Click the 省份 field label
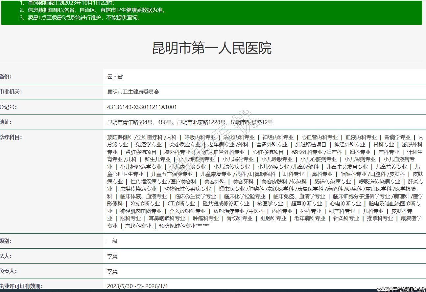This screenshot has width=426, height=292. pyautogui.click(x=6, y=76)
